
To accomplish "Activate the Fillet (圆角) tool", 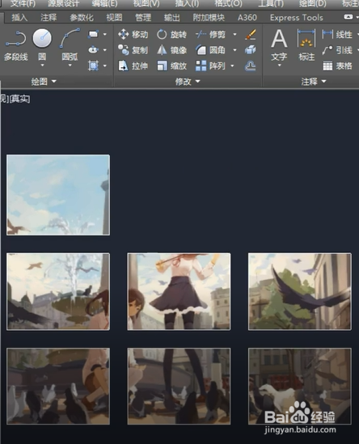I will click(211, 50).
